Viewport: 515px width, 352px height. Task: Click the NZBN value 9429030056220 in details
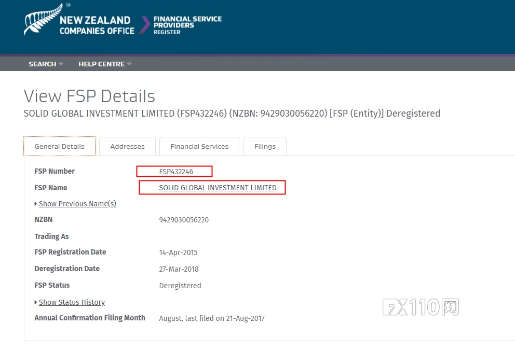184,220
